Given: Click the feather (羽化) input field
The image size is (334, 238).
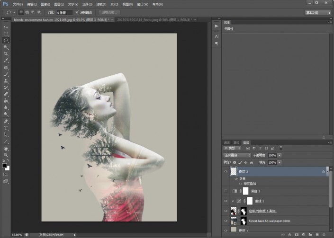Looking at the screenshot, I should pos(64,12).
